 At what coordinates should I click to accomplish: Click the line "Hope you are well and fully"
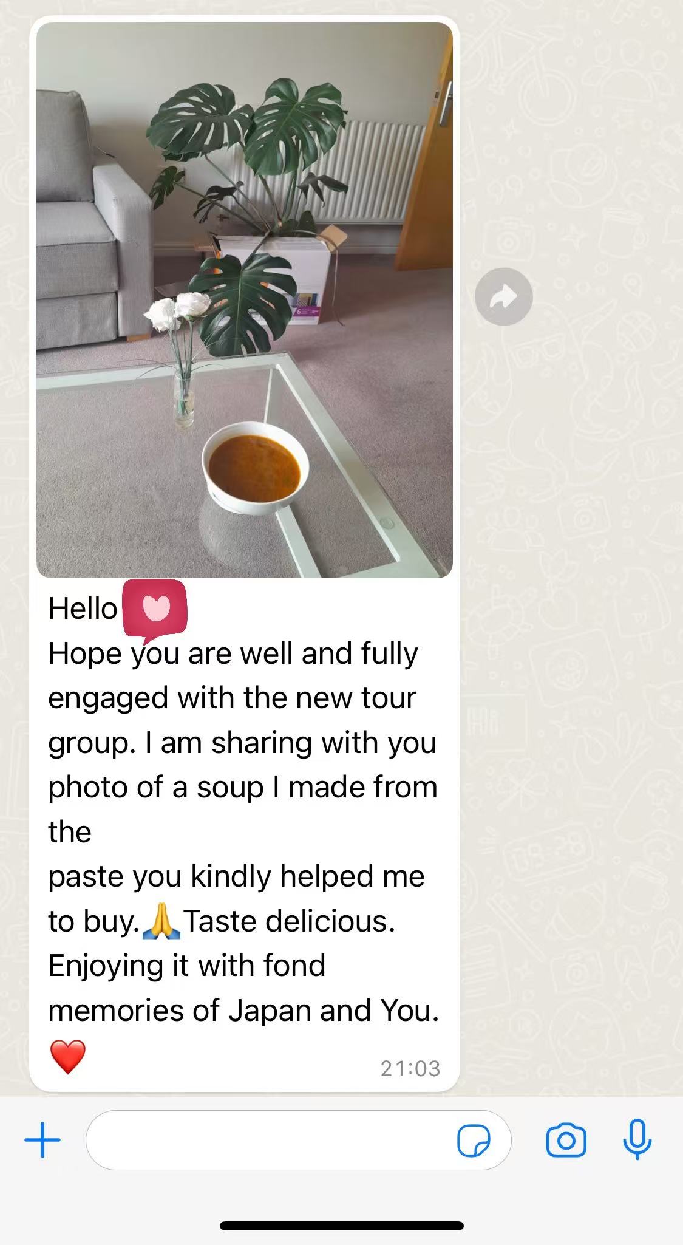[233, 655]
